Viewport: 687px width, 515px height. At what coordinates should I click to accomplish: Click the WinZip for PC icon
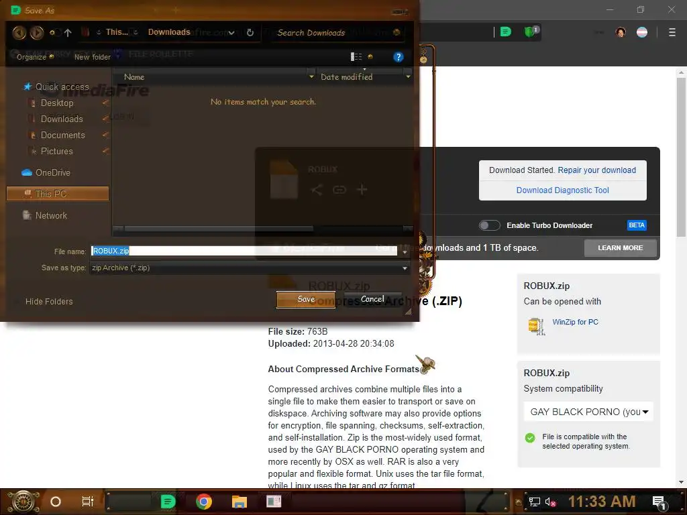click(x=537, y=327)
